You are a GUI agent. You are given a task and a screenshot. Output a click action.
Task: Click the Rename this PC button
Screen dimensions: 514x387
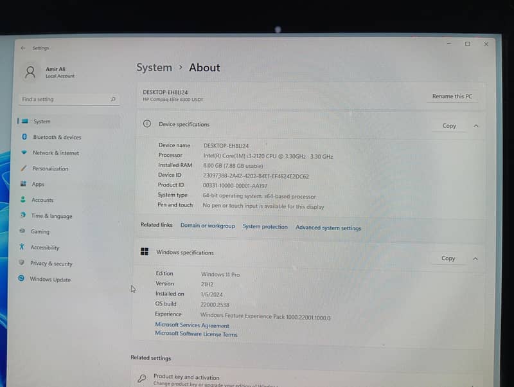click(452, 96)
